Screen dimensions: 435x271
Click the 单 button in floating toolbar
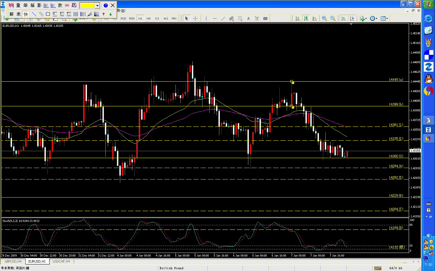[25, 5]
